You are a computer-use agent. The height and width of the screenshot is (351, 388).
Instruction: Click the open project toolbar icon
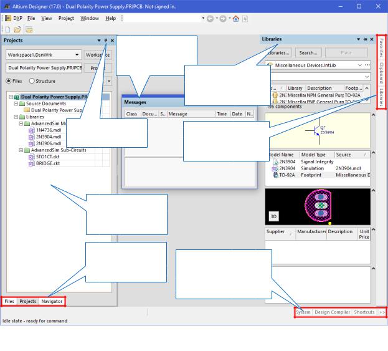[29, 29]
